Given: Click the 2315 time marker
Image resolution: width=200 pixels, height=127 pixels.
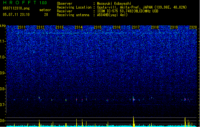Looking at the screenshot, I should click(98, 27).
